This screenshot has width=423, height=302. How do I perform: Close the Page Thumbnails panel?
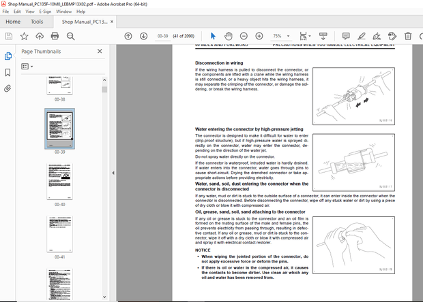(100, 51)
